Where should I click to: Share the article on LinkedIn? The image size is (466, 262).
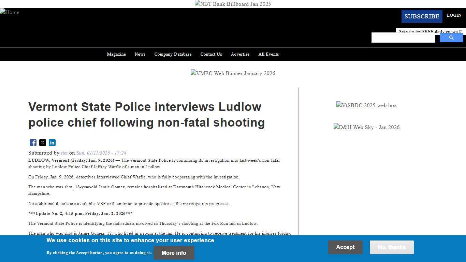click(52, 143)
